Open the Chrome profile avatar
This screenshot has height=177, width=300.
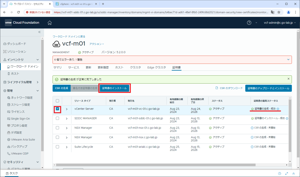288,12
